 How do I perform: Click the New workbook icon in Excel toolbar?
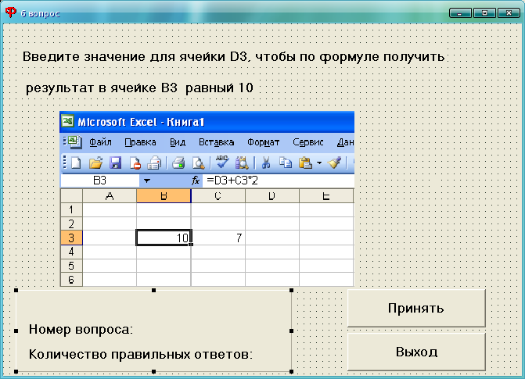[76, 163]
